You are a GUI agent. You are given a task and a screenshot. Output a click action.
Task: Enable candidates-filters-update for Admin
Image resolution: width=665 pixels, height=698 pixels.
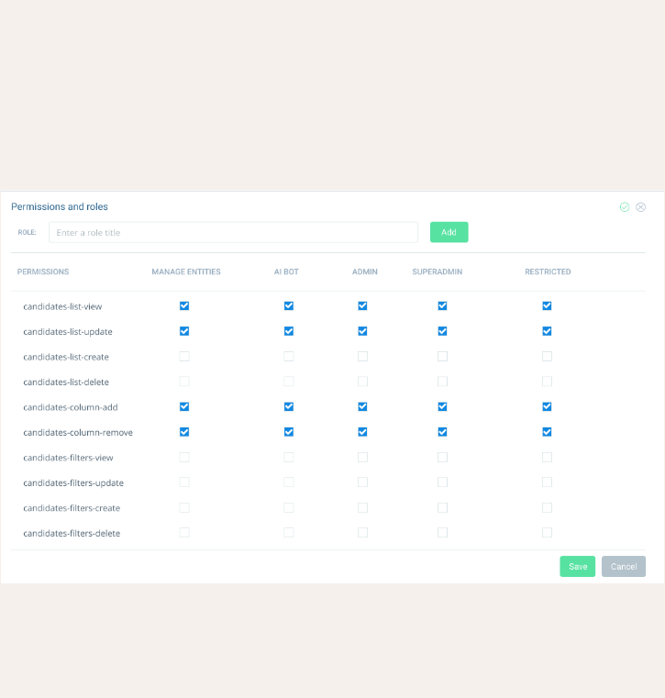pyautogui.click(x=362, y=482)
